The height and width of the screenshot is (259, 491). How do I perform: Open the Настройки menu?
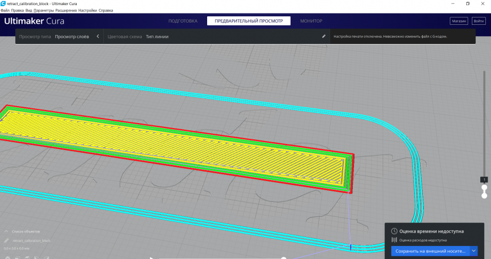pos(87,10)
